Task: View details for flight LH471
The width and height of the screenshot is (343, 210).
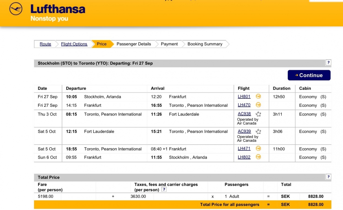Action: (244, 149)
